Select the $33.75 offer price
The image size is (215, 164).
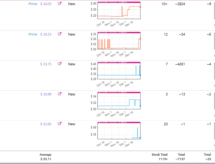[46, 64]
